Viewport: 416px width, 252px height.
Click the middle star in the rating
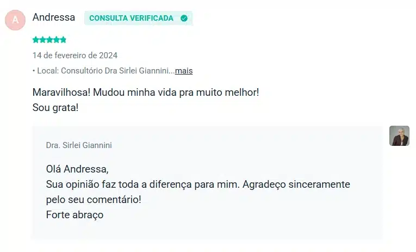[49, 40]
